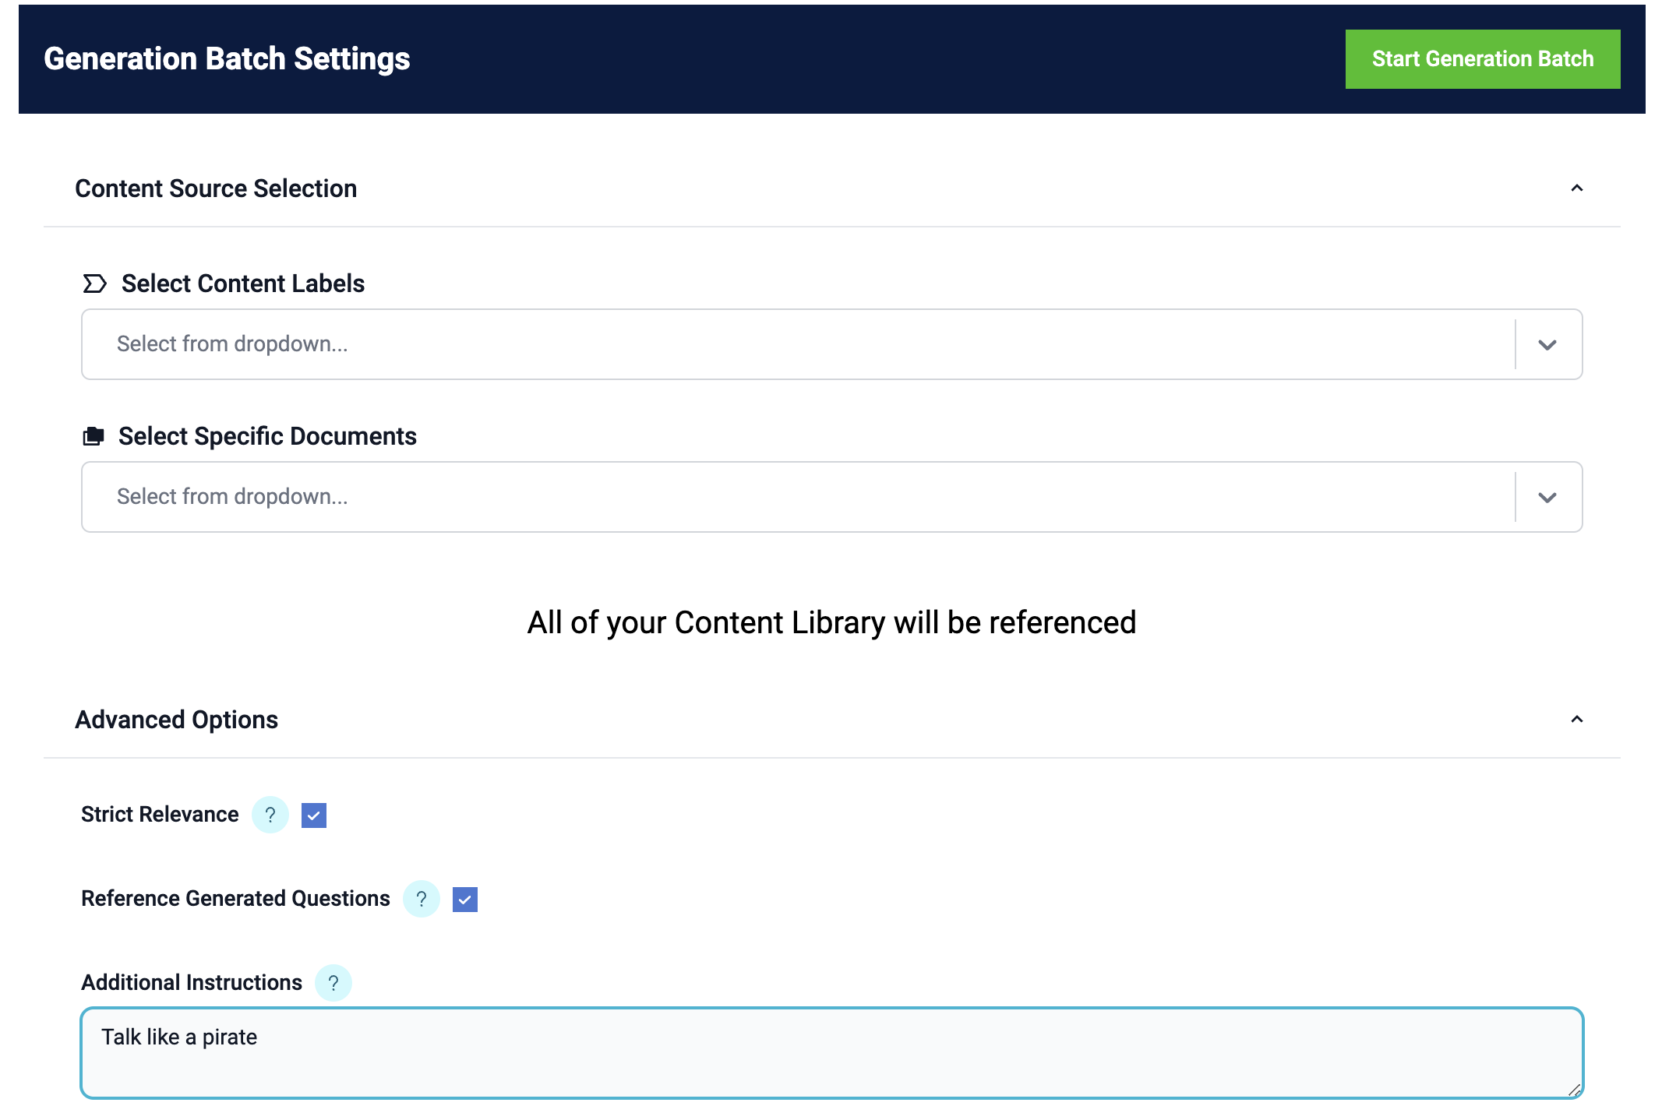Click the documents stack icon beside Select Specific Documents
This screenshot has height=1106, width=1669.
(x=94, y=436)
